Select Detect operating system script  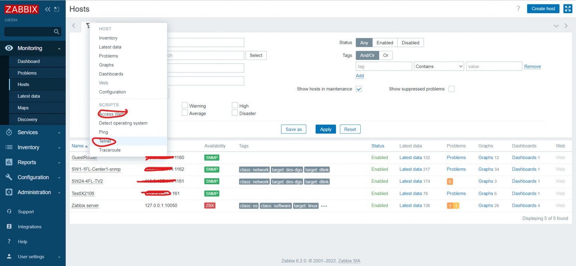[x=129, y=123]
